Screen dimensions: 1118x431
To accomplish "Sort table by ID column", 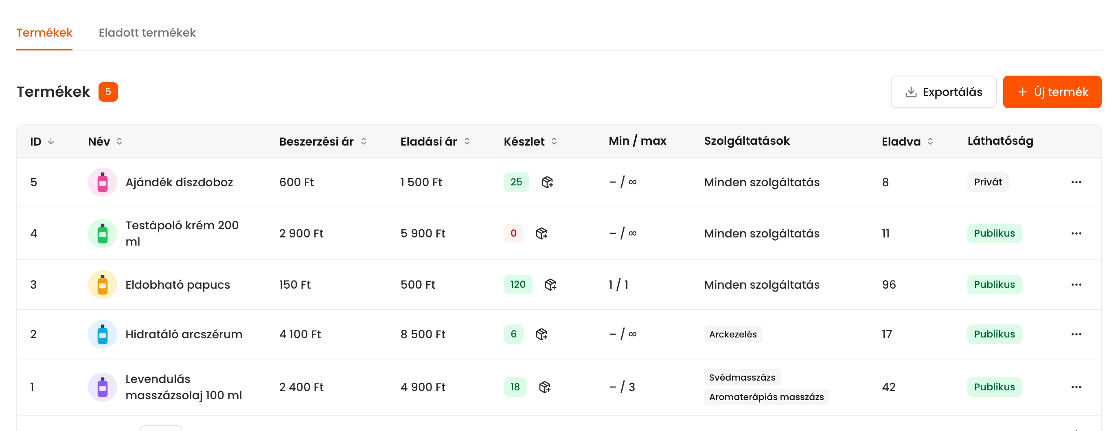I will (x=42, y=141).
